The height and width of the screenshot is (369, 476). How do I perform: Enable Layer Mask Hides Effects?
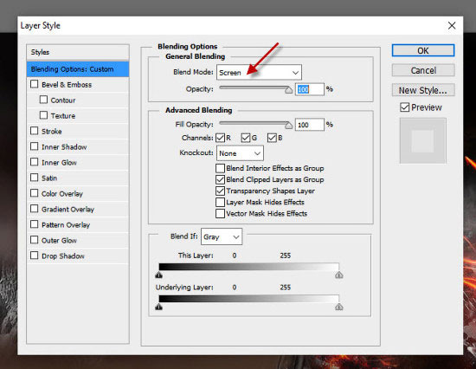click(220, 202)
